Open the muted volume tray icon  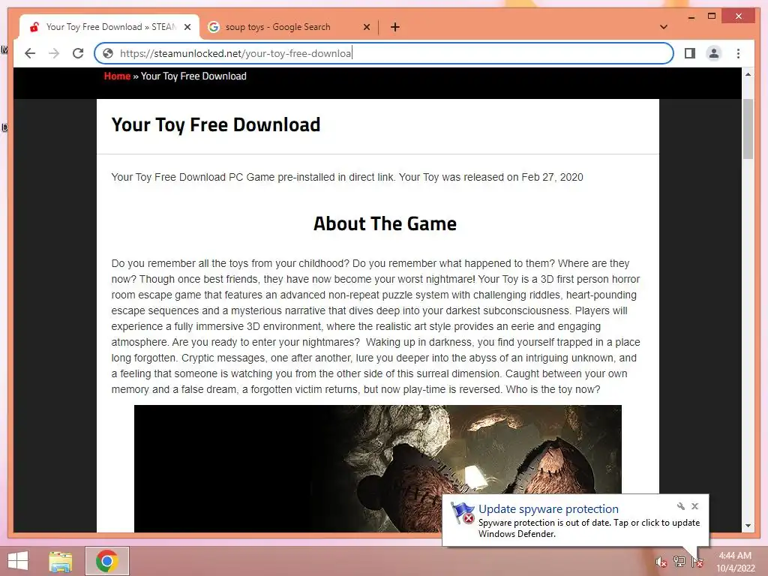pos(661,562)
